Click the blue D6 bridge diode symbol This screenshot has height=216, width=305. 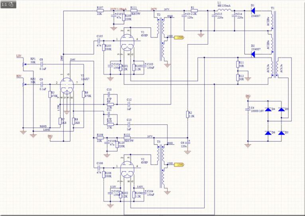[x=268, y=133]
